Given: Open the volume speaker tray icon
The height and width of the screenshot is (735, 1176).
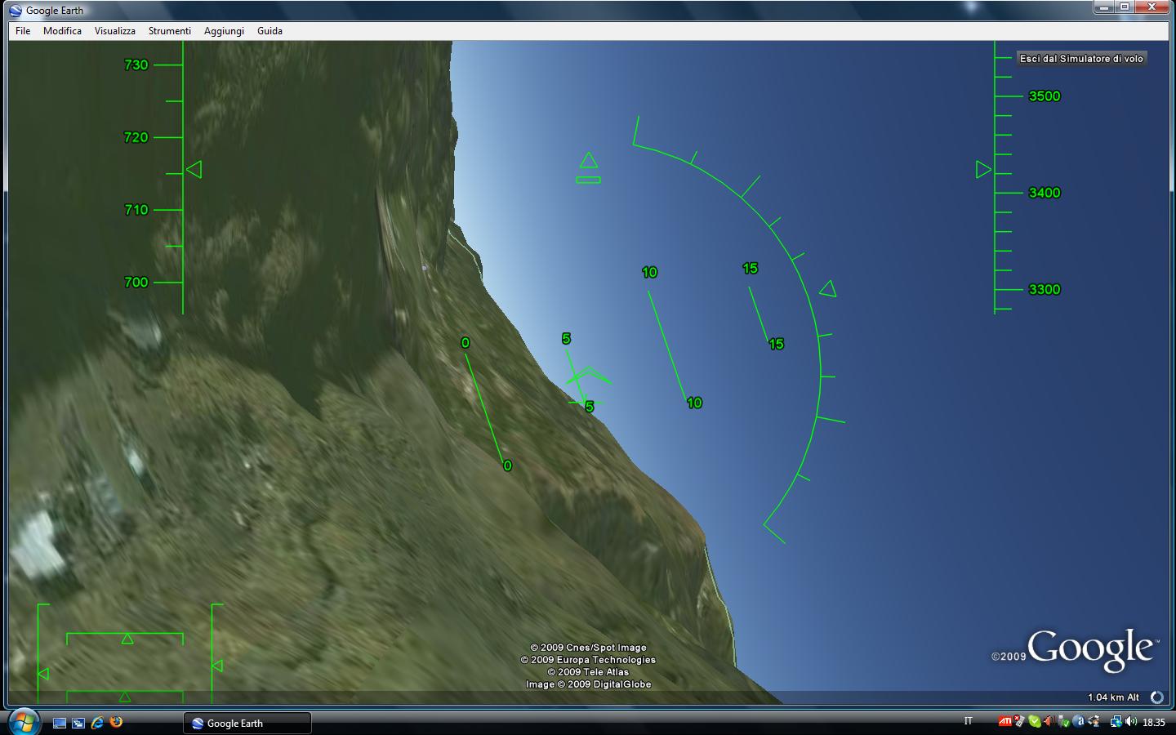Looking at the screenshot, I should coord(1131,721).
